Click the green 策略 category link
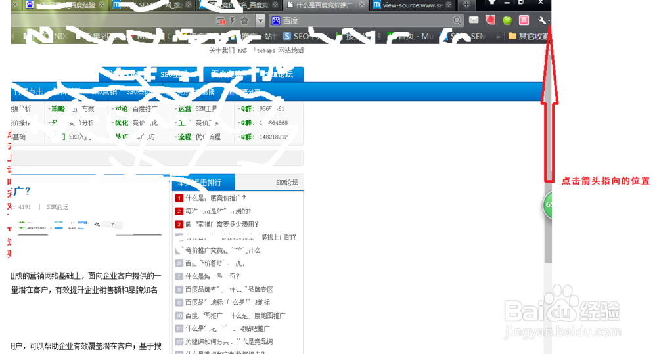This screenshot has height=354, width=657. pyautogui.click(x=58, y=108)
